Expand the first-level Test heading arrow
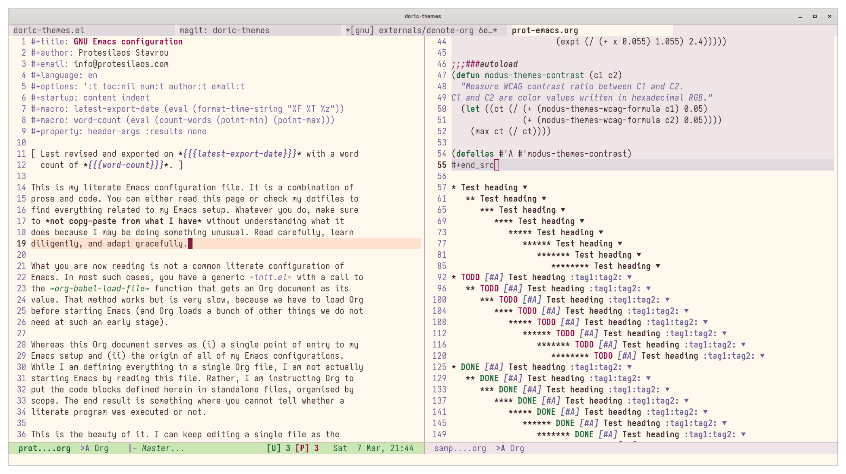Image resolution: width=846 pixels, height=474 pixels. (525, 187)
